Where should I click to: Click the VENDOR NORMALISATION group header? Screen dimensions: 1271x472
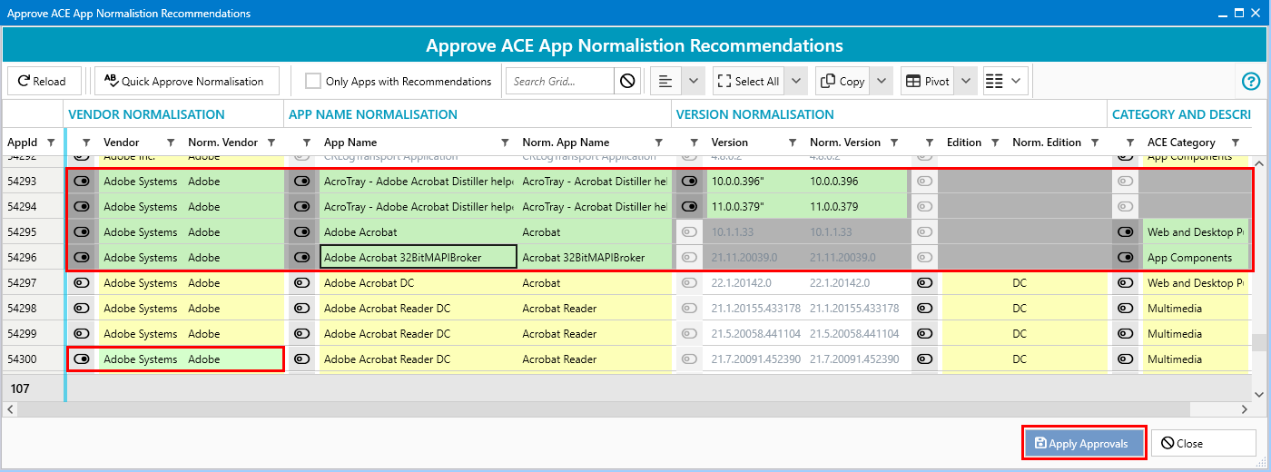point(146,114)
